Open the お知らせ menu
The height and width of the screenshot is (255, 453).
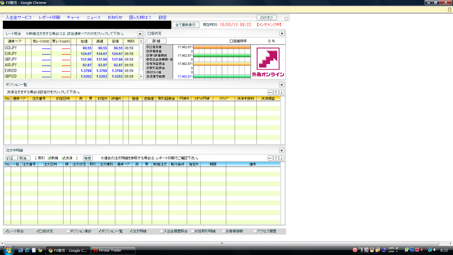(115, 18)
